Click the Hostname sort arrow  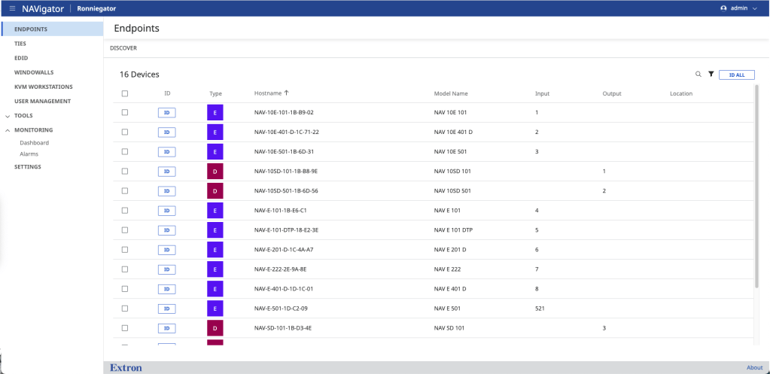[287, 93]
